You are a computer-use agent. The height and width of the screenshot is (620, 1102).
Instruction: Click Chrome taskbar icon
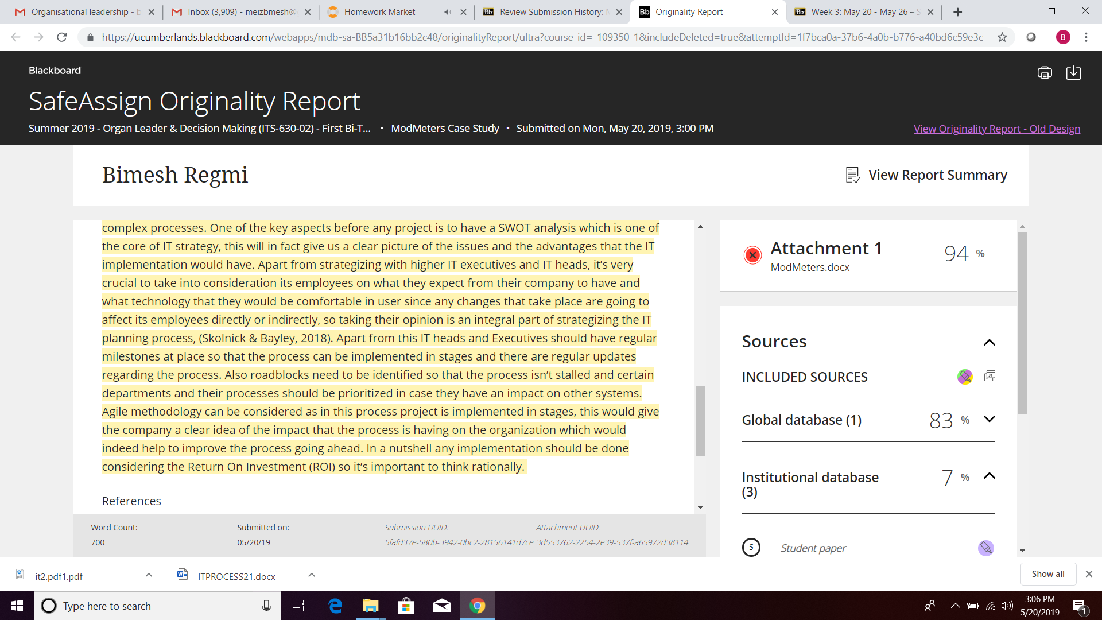point(478,606)
